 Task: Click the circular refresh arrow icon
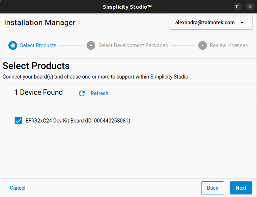tap(82, 93)
